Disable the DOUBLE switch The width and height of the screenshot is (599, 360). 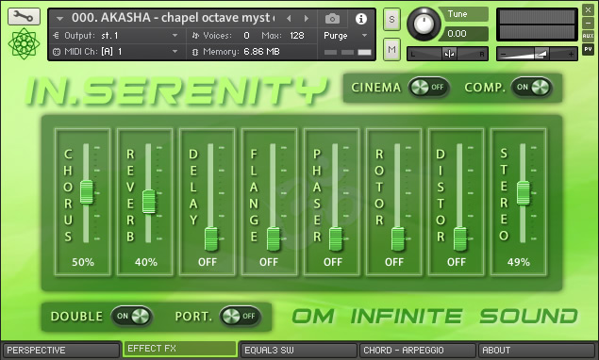coord(132,316)
